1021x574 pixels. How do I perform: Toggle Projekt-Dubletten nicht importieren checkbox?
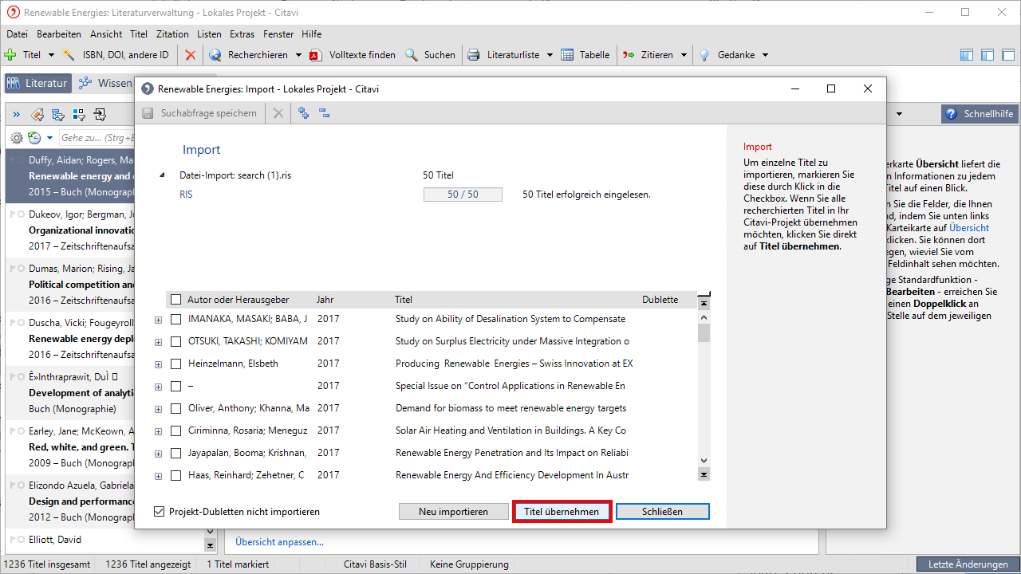[x=160, y=512]
